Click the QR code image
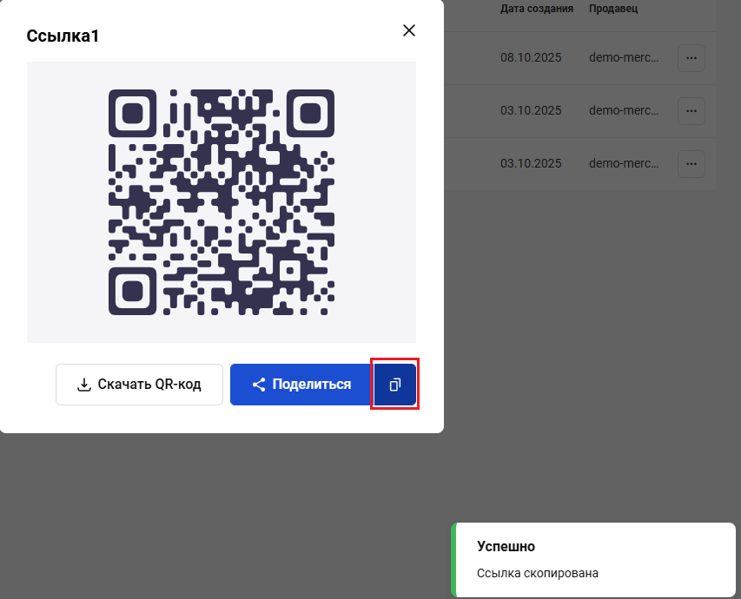The image size is (741, 599). click(x=222, y=201)
